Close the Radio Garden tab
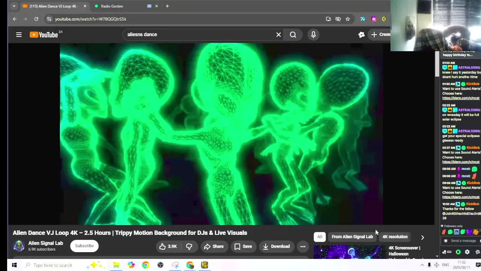Screen dimensions: 481x271 click(156, 6)
